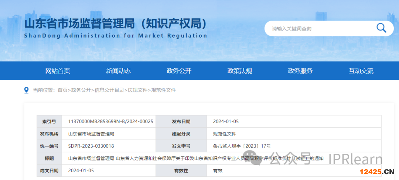Viewport: 399px width, 180px height.
Task: Click the 统一编号 label cell
Action: (49, 146)
